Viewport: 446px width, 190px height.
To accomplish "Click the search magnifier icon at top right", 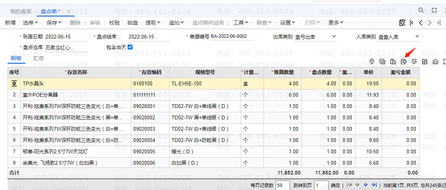I will click(x=421, y=10).
